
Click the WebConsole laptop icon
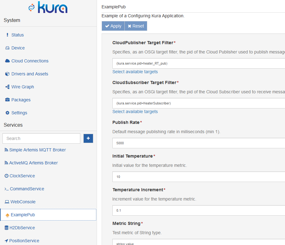click(7, 202)
